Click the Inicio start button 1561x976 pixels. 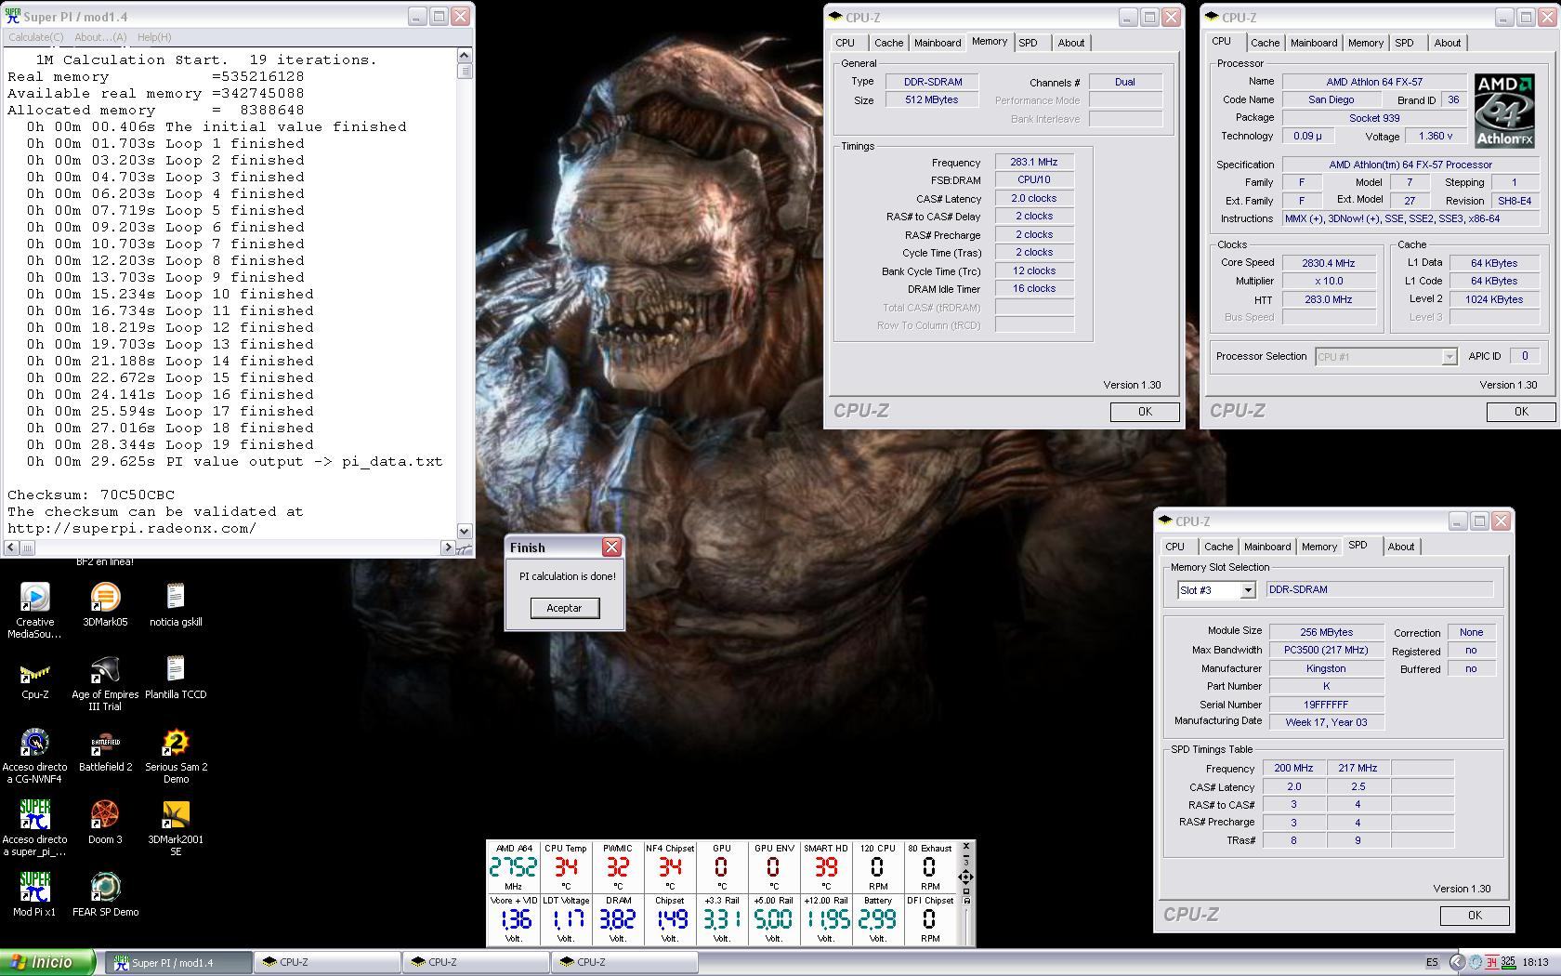47,962
